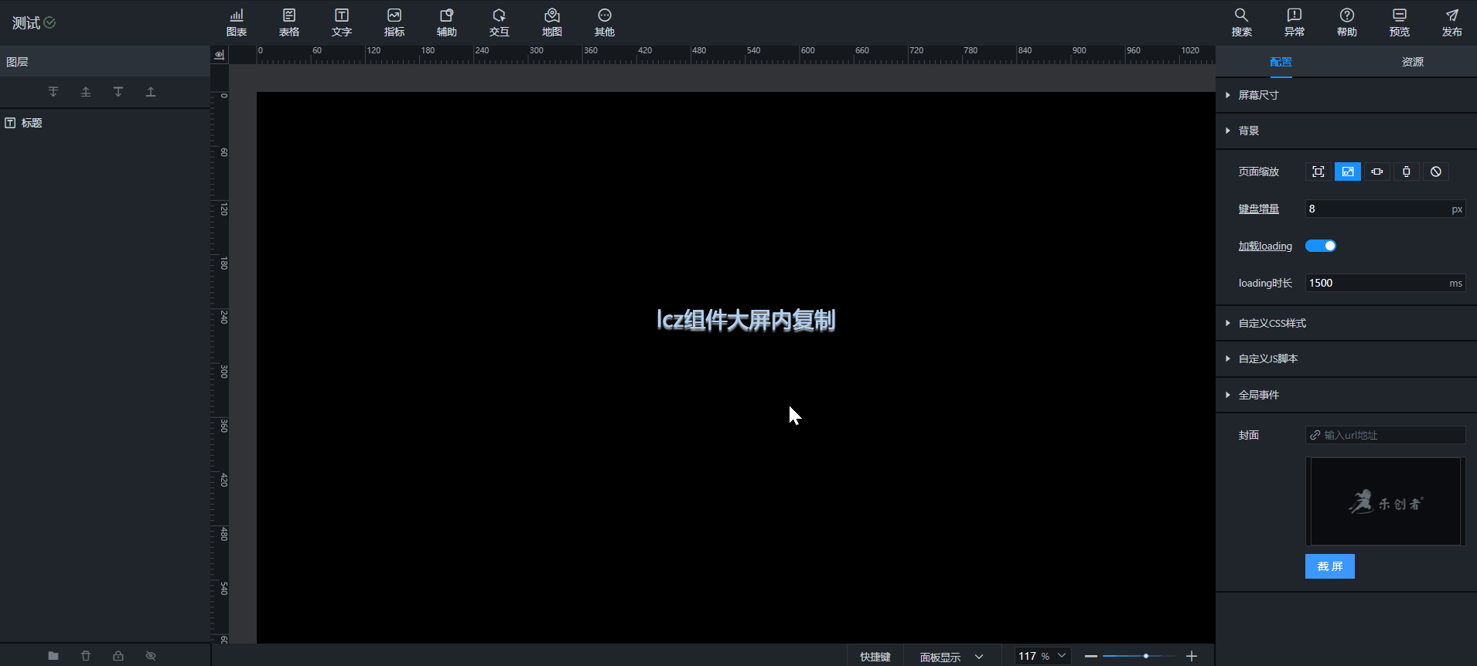Click the canvas zoom slider handle
Screen dimensions: 1477x666
tap(1145, 656)
